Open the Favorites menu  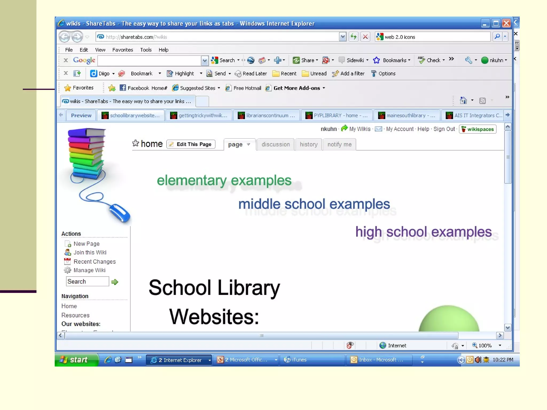123,50
